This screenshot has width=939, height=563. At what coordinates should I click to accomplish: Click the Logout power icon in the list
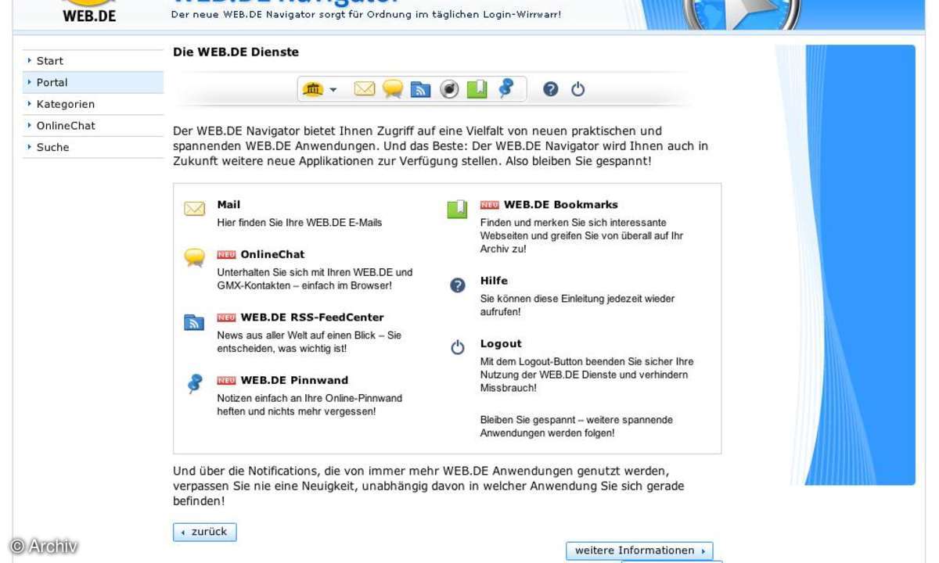tap(458, 348)
